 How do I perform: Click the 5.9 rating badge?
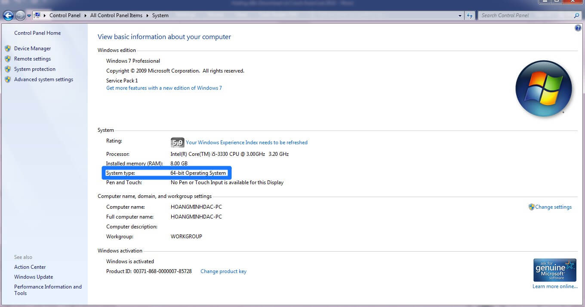177,143
